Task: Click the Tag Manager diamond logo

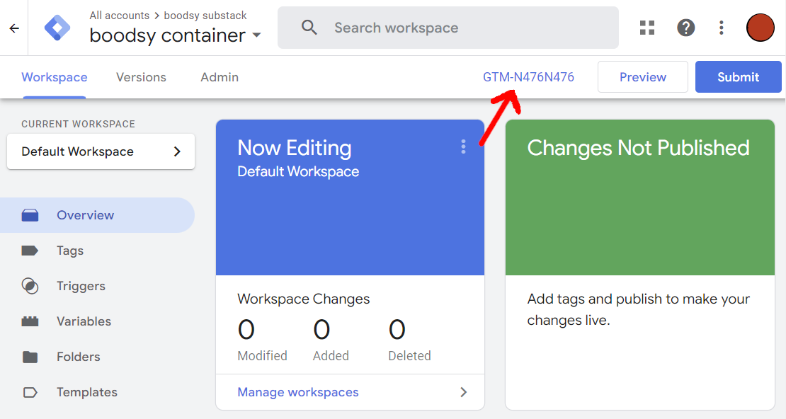Action: point(57,28)
